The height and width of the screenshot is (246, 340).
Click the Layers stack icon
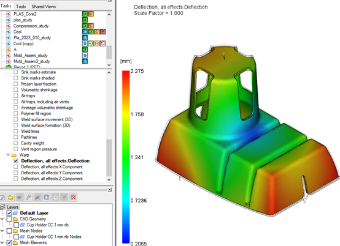[x=2, y=207]
